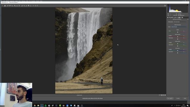Image resolution: width=190 pixels, height=107 pixels.
Task: Copy current settings to Before state
Action: point(163,95)
